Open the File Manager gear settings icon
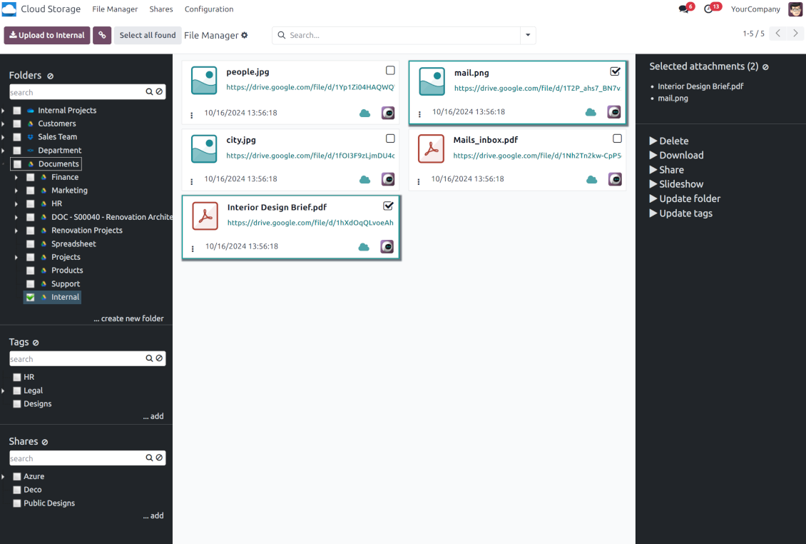 click(245, 35)
